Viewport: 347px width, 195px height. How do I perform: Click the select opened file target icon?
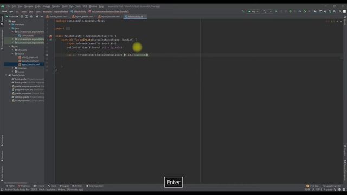tap(22, 17)
